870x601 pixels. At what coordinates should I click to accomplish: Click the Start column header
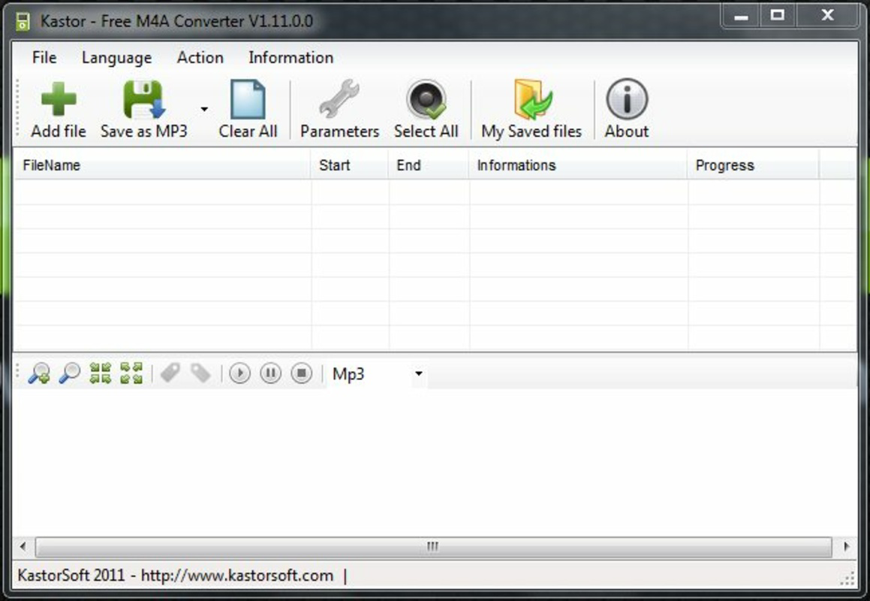[x=350, y=165]
